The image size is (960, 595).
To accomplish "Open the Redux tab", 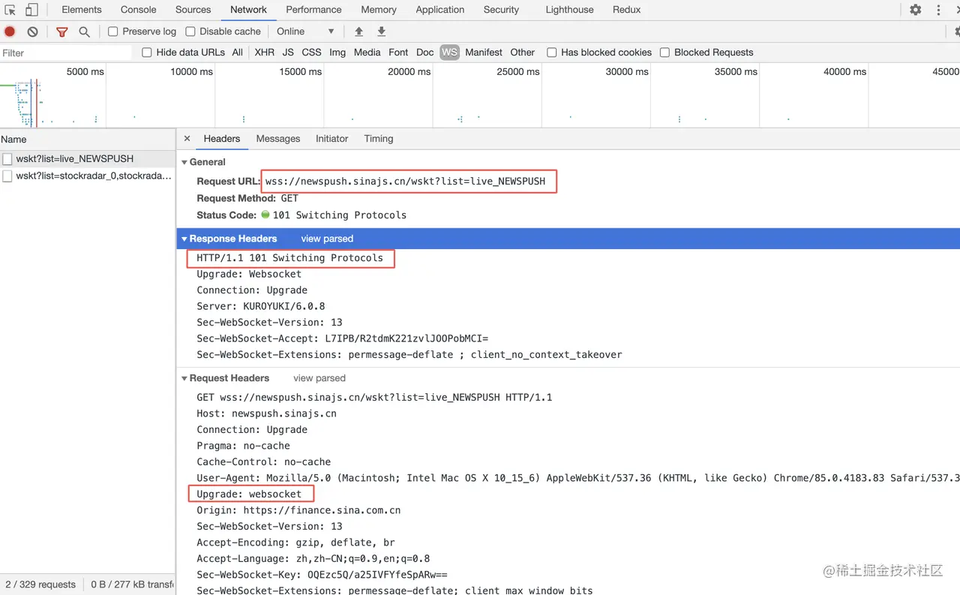I will click(x=626, y=10).
